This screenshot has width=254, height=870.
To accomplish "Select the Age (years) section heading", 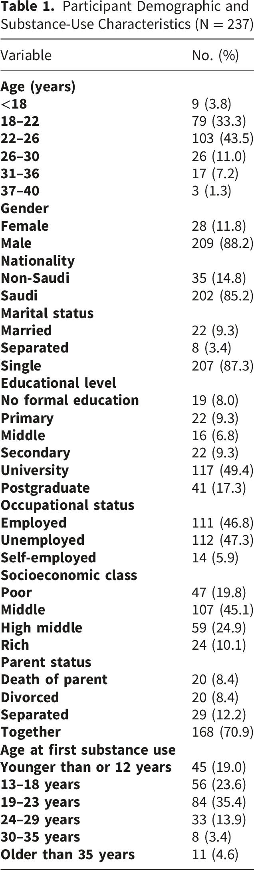I will pos(38,87).
